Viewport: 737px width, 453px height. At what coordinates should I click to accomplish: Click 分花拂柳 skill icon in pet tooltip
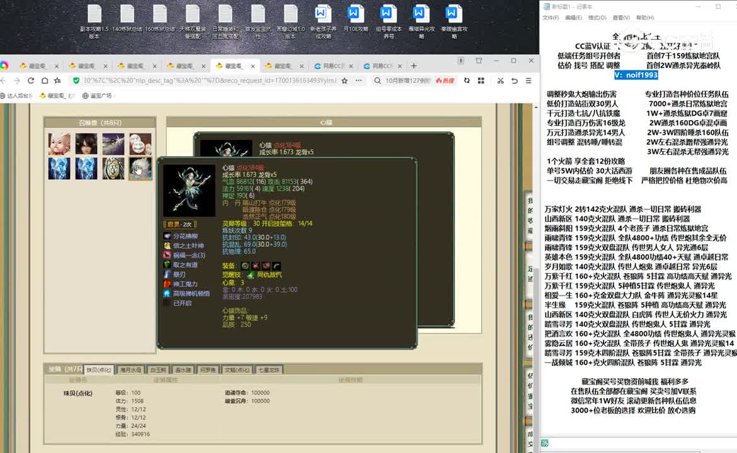(x=167, y=236)
